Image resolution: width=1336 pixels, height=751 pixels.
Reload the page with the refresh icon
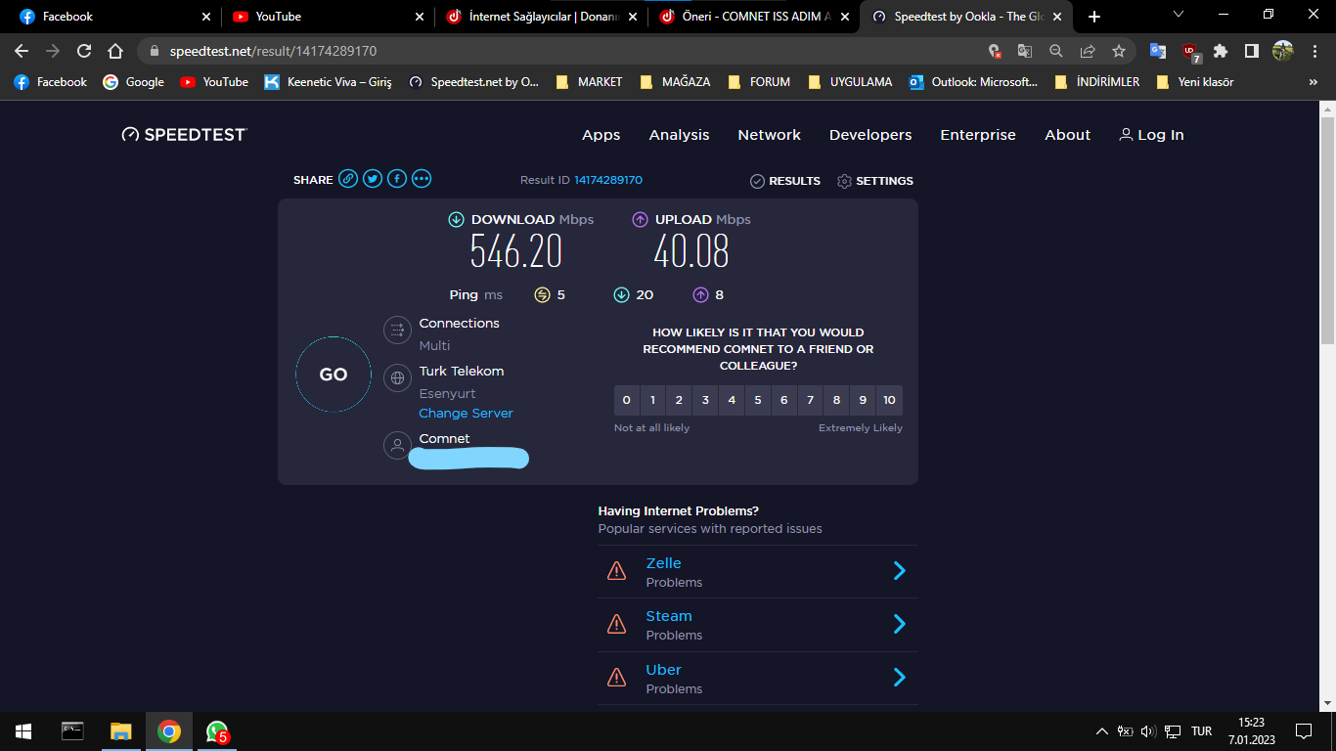point(84,51)
